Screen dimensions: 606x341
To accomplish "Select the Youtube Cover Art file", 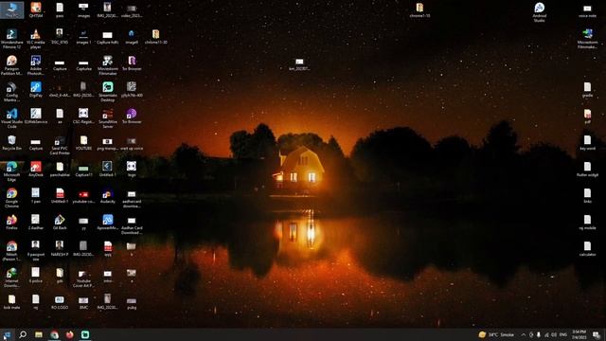I will (x=83, y=278).
